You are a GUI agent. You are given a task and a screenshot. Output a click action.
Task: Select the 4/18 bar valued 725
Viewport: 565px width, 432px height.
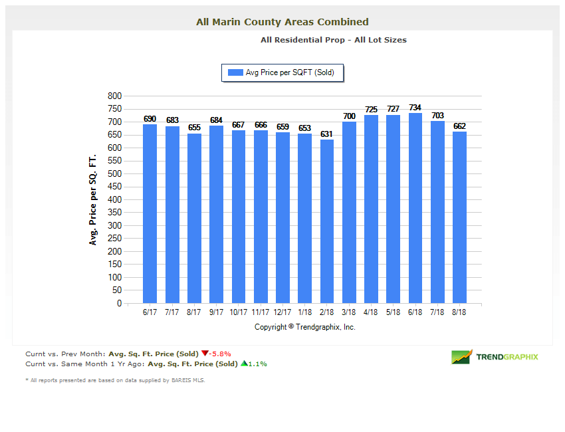371,209
